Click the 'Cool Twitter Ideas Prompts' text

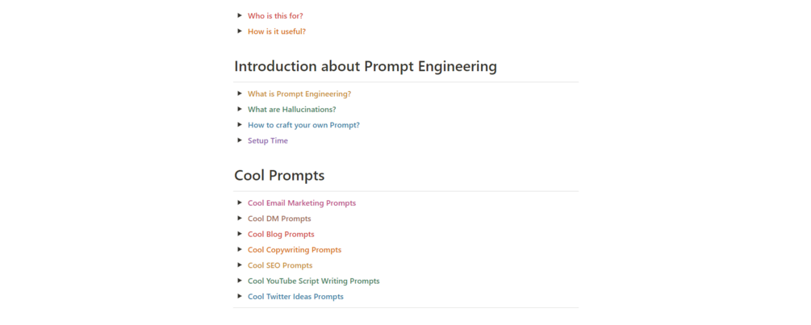click(295, 297)
